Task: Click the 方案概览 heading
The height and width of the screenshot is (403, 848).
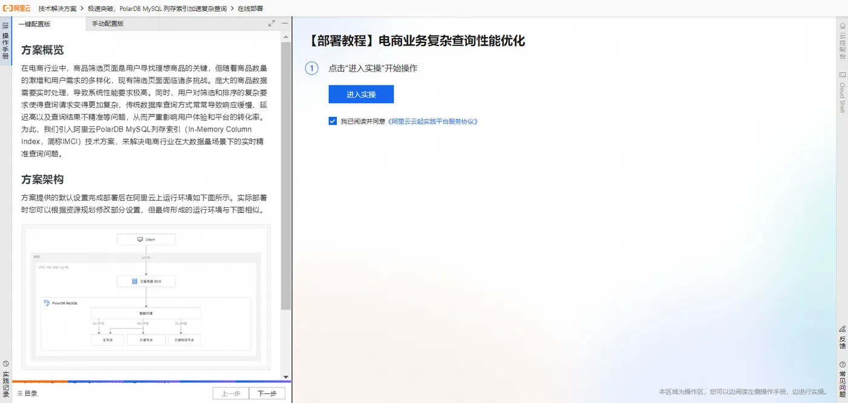Action: click(x=42, y=50)
